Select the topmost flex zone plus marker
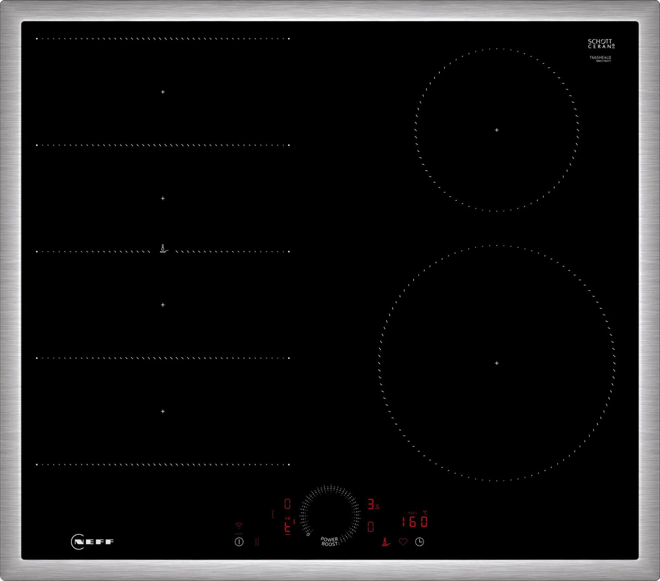This screenshot has width=660, height=581. click(x=162, y=92)
